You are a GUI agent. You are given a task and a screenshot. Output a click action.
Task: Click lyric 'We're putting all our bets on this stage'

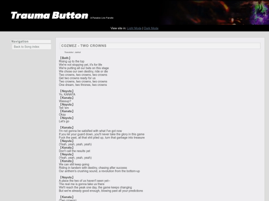84,68
